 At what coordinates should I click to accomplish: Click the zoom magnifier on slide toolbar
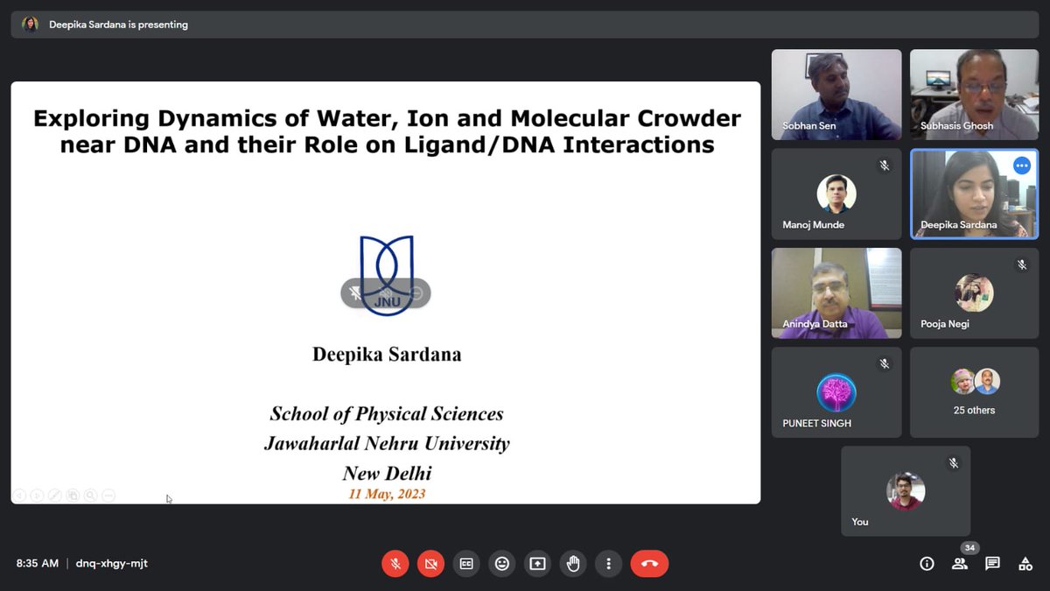pyautogui.click(x=91, y=496)
